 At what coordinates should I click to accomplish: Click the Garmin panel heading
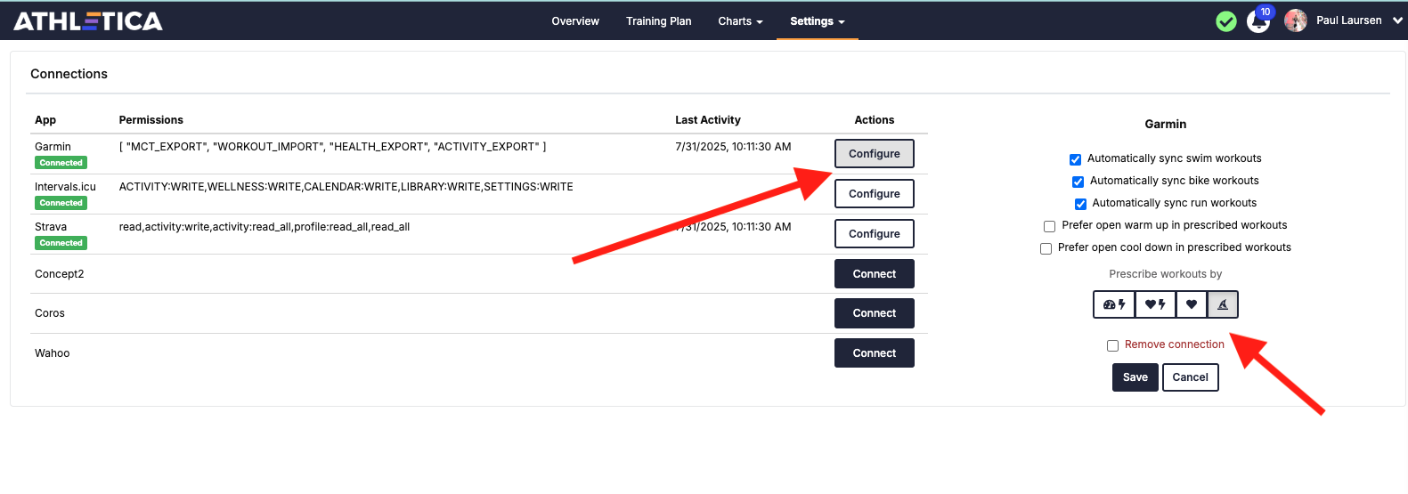click(x=1165, y=125)
